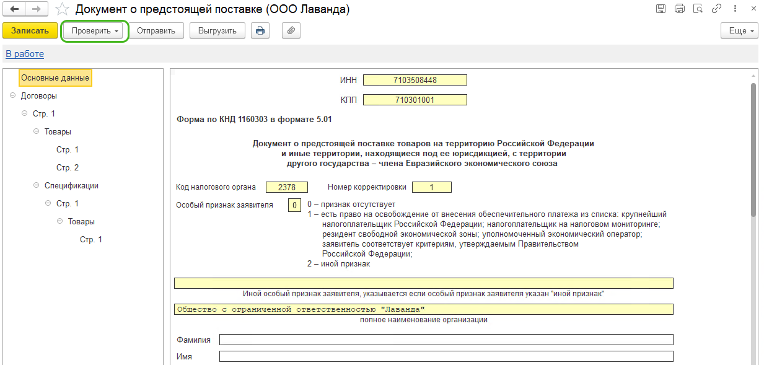
Task: Copy link using the chain icon
Action: pyautogui.click(x=716, y=9)
